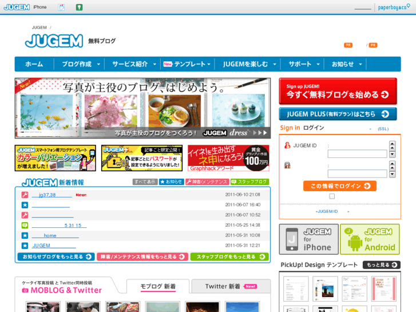Click the green speech bubble icon on 2011-05-25 row
The image size is (416, 312).
(x=25, y=225)
